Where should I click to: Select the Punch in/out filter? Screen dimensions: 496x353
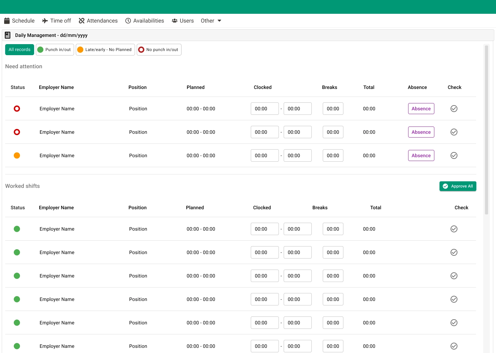(x=54, y=50)
